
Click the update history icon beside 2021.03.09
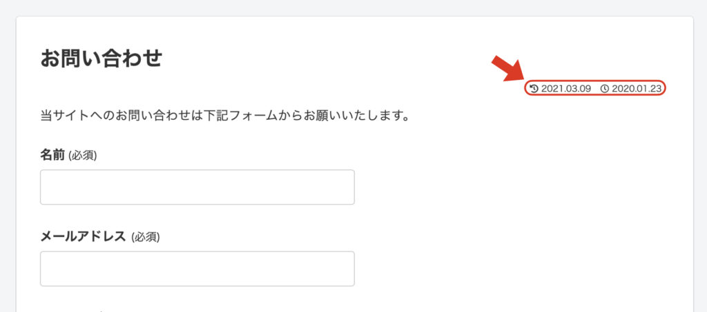pos(534,89)
